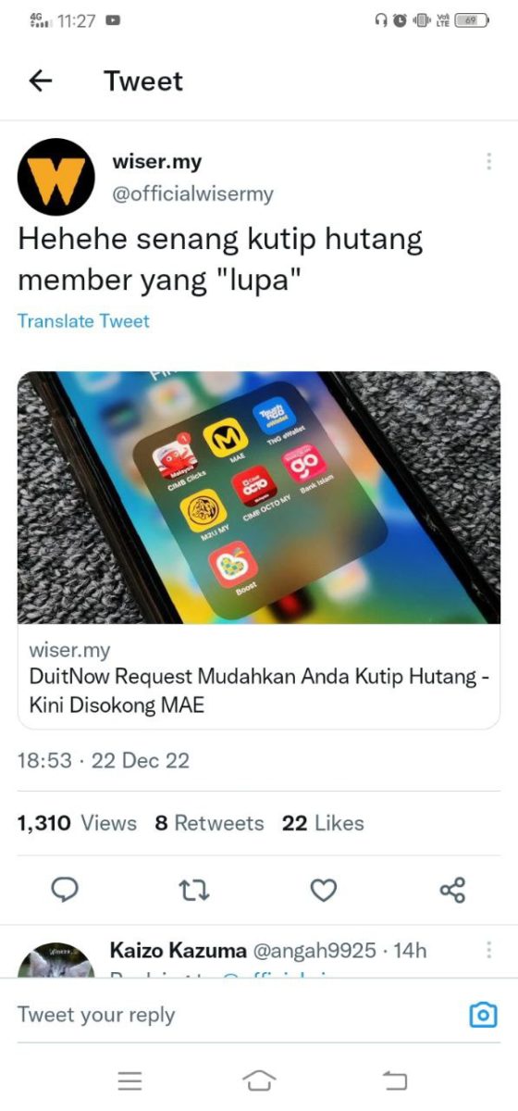
Task: Open the DuitNow Request article card image
Action: (259, 497)
